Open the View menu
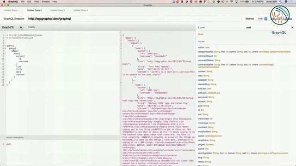296x166 pixels. (x=36, y=1)
